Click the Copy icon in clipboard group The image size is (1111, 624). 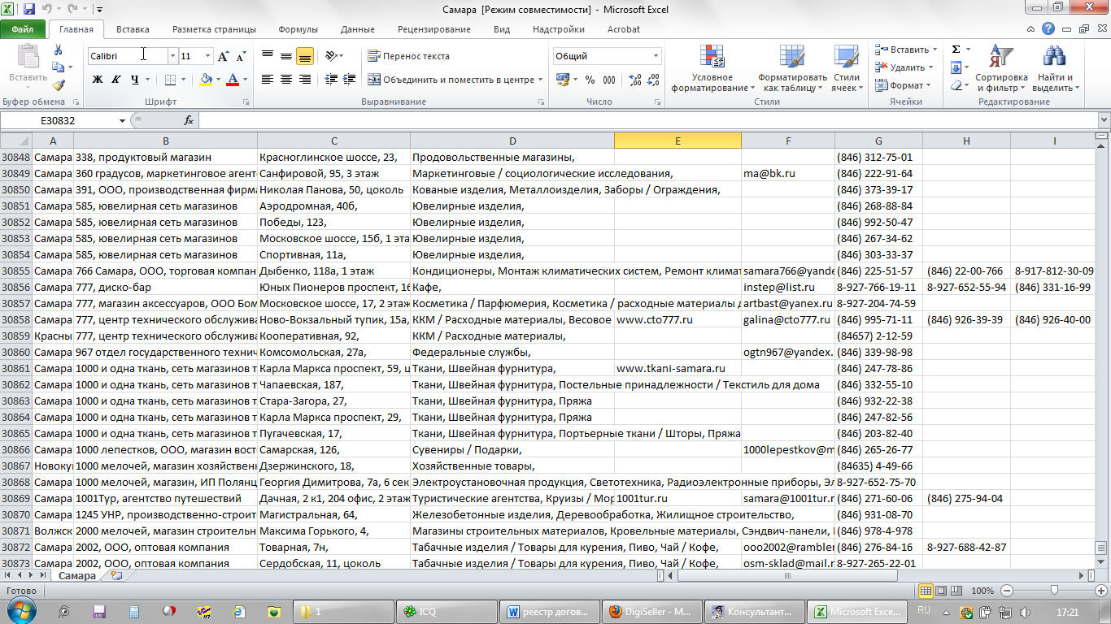click(x=59, y=68)
